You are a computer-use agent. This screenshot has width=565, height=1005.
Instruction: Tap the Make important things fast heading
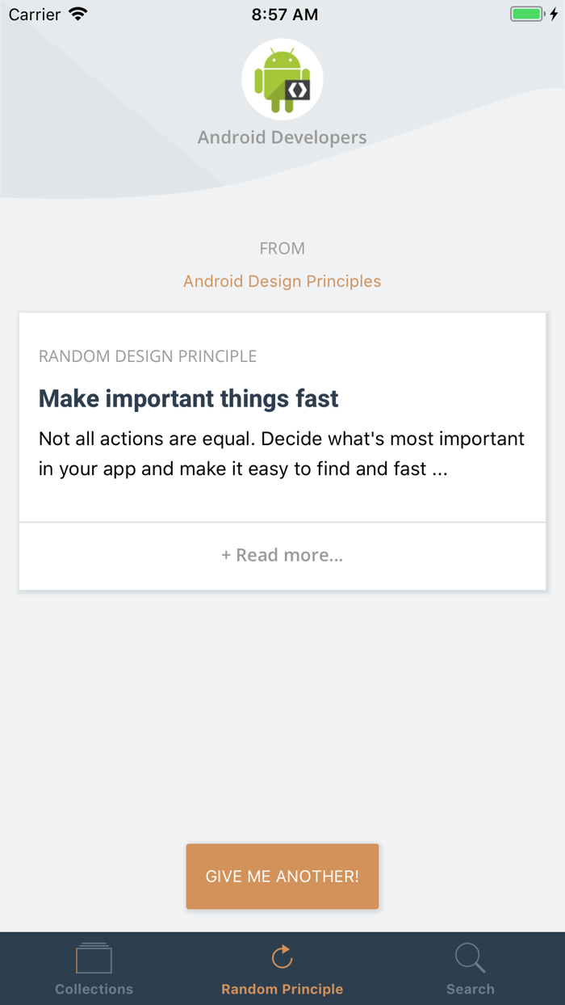[x=188, y=398]
